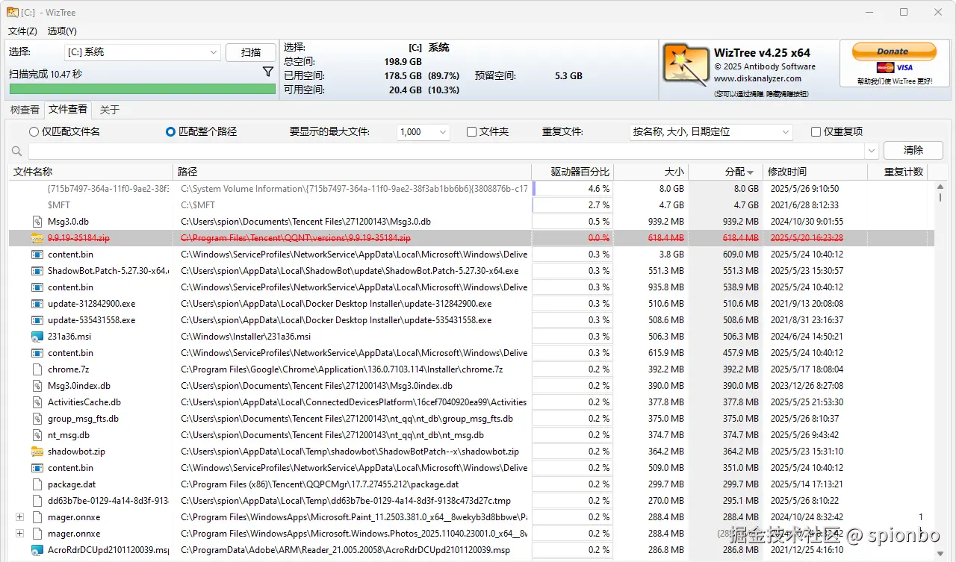Click the group_msg_fts.db file icon
The height and width of the screenshot is (562, 956).
pos(37,419)
